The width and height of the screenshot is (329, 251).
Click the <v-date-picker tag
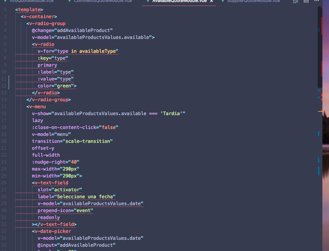click(x=51, y=231)
